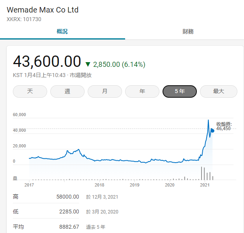The height and width of the screenshot is (233, 244).
Task: Select the 5 年 range button
Action: coord(180,91)
